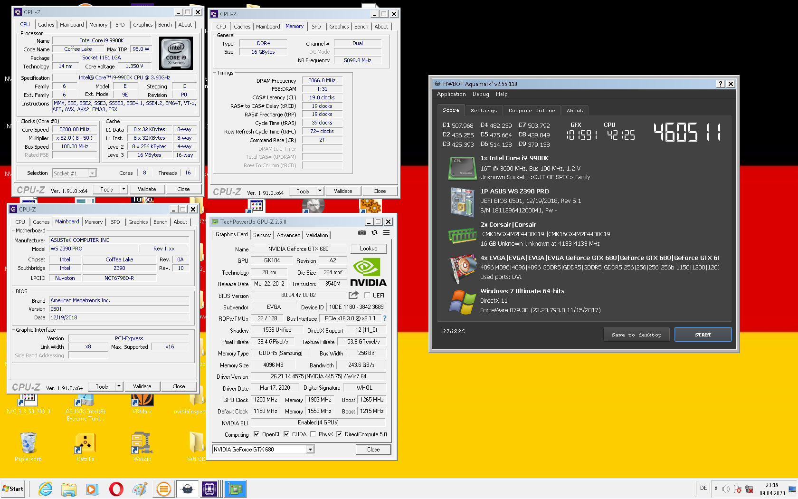Open the SPD tab in the Memory CPU-Z window

click(x=316, y=27)
